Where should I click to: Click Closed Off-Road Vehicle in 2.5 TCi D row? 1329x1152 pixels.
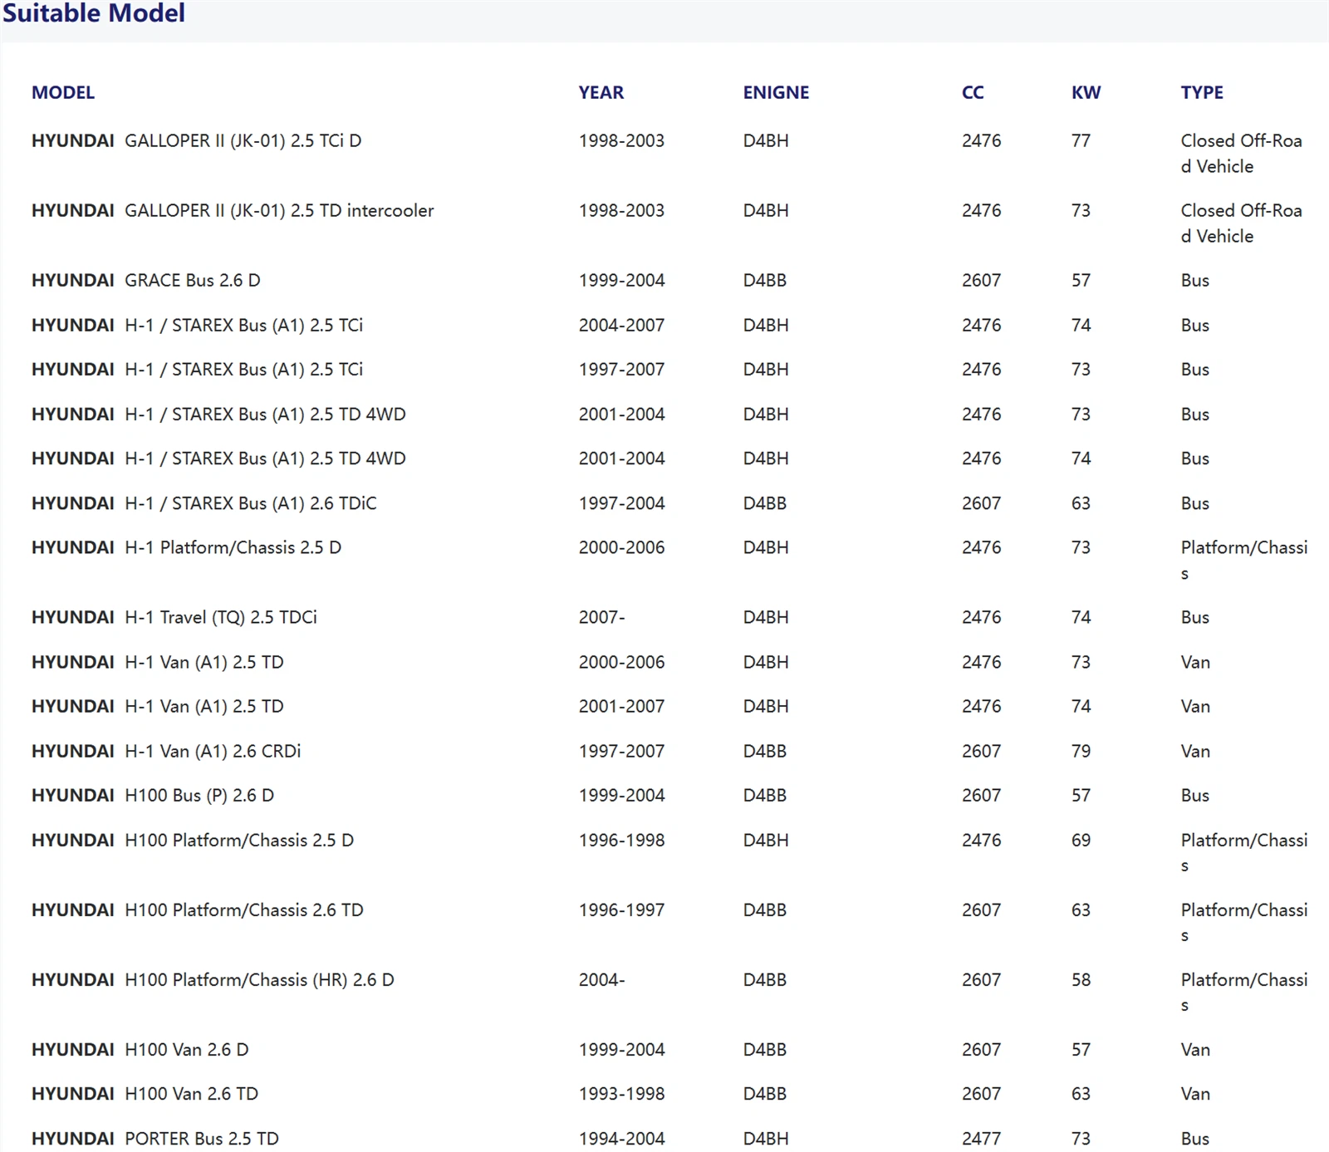click(1242, 154)
